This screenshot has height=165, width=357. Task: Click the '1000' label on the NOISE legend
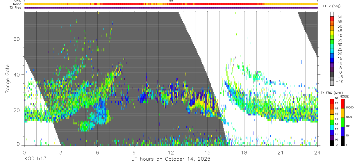[x=349, y=117]
